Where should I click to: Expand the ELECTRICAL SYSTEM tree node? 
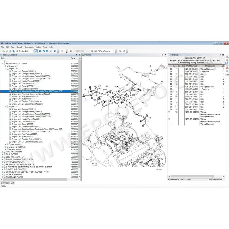point(2,157)
